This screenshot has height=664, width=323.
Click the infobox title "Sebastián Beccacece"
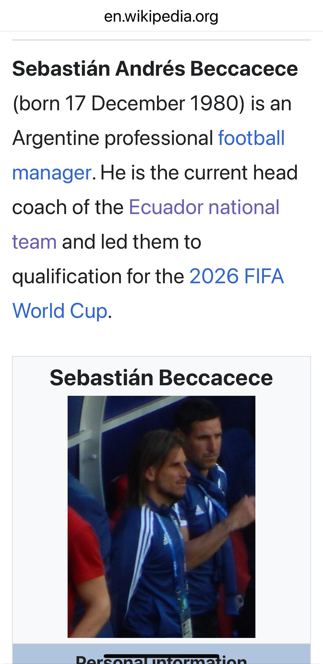(161, 378)
